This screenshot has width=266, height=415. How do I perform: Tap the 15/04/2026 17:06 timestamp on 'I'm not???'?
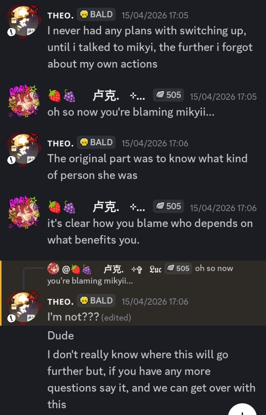[155, 301]
